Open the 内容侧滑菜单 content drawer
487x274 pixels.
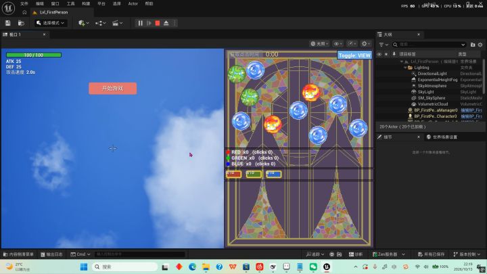point(18,254)
